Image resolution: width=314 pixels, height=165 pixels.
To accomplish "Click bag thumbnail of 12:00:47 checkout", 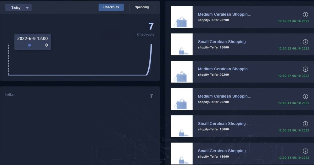I will (x=182, y=72).
